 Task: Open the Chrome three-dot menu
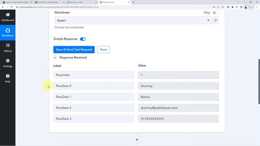click(x=257, y=7)
